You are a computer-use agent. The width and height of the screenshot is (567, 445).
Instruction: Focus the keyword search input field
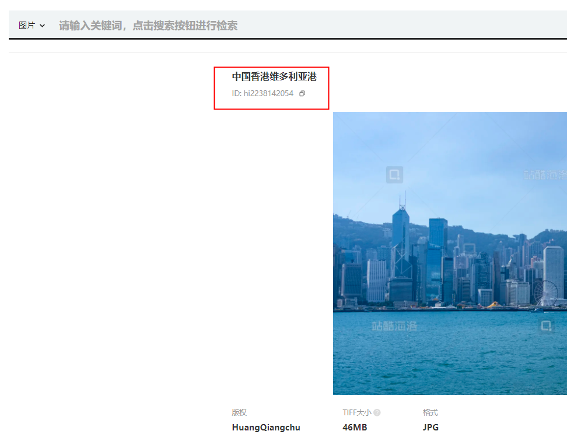click(311, 25)
